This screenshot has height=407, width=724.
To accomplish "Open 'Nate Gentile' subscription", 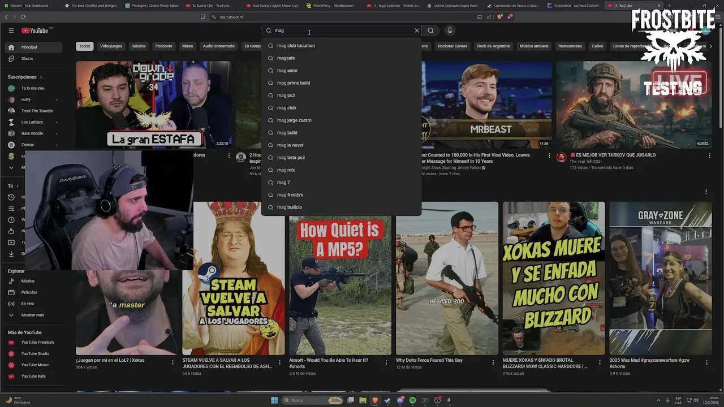I will (x=34, y=133).
